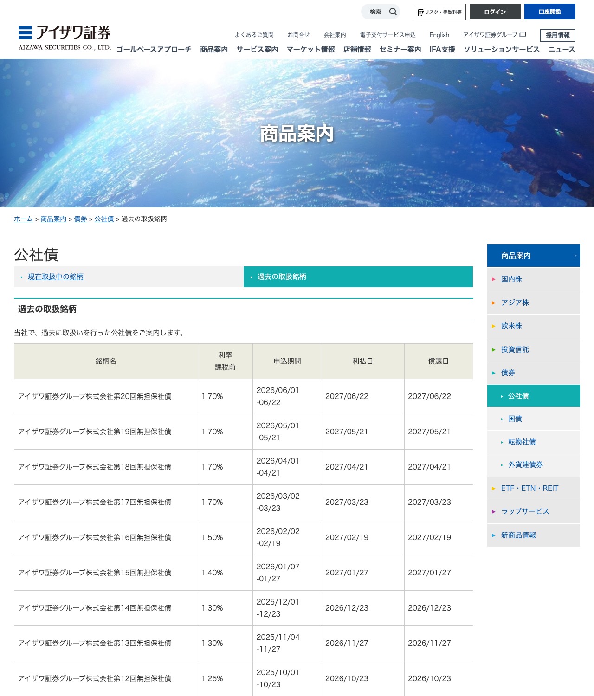Open 国内株 in sidebar
The image size is (594, 696).
(x=534, y=279)
